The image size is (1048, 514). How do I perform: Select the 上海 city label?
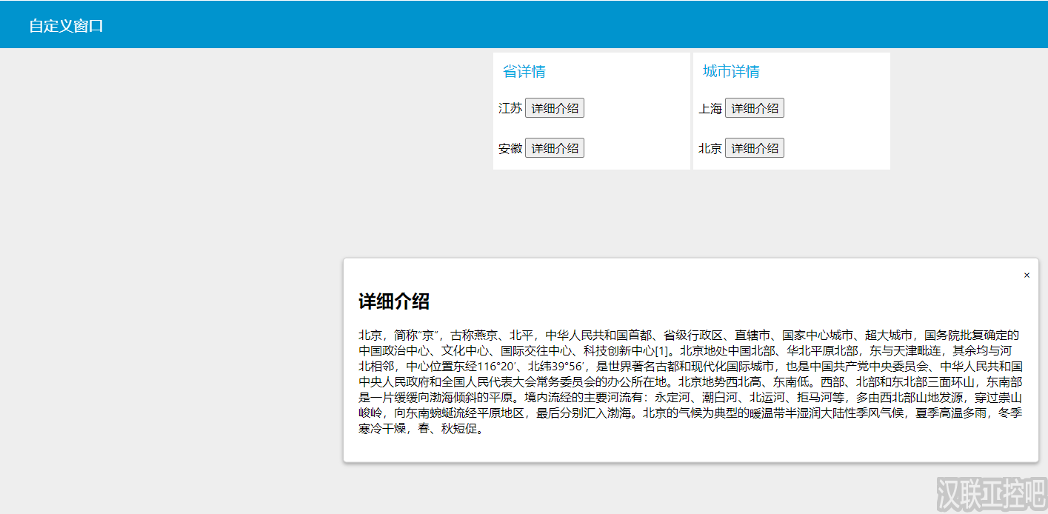710,107
